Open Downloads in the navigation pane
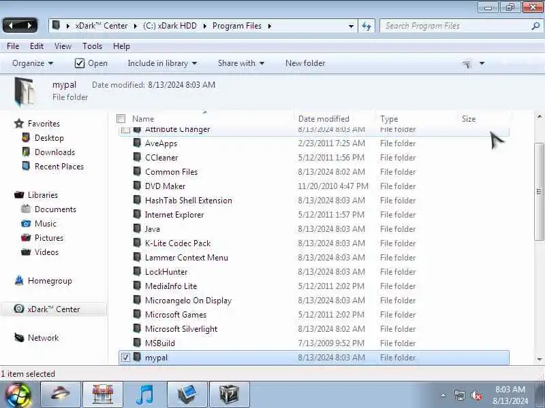Screen dimensions: 545x408 54,152
